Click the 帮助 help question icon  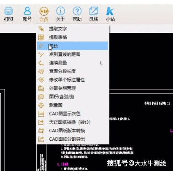[x=77, y=11]
